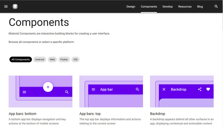
Task: Open the App bars: bottom card thumbnail
Action: click(x=40, y=91)
